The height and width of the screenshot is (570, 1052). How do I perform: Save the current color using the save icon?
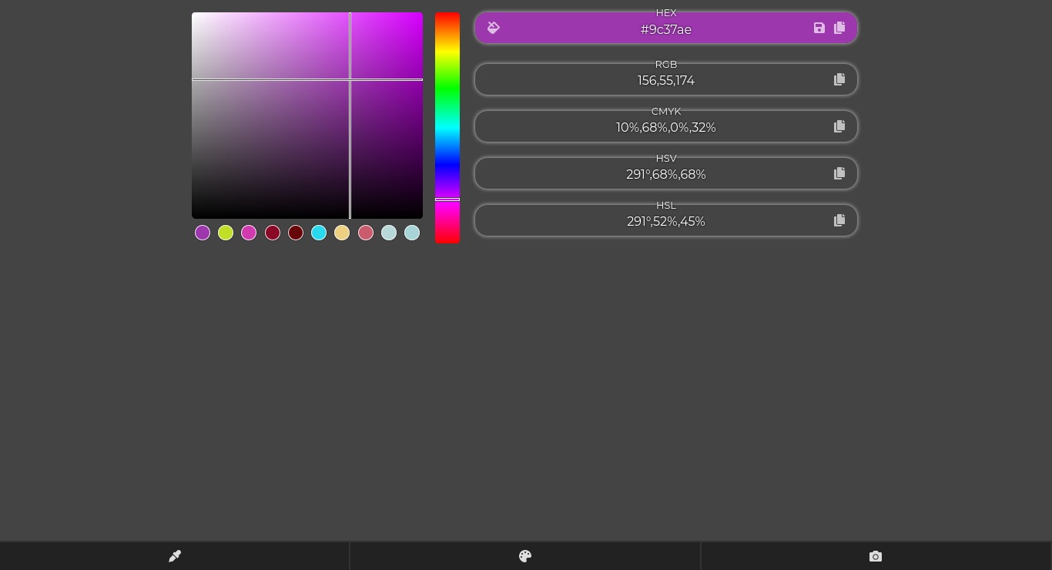pyautogui.click(x=819, y=28)
